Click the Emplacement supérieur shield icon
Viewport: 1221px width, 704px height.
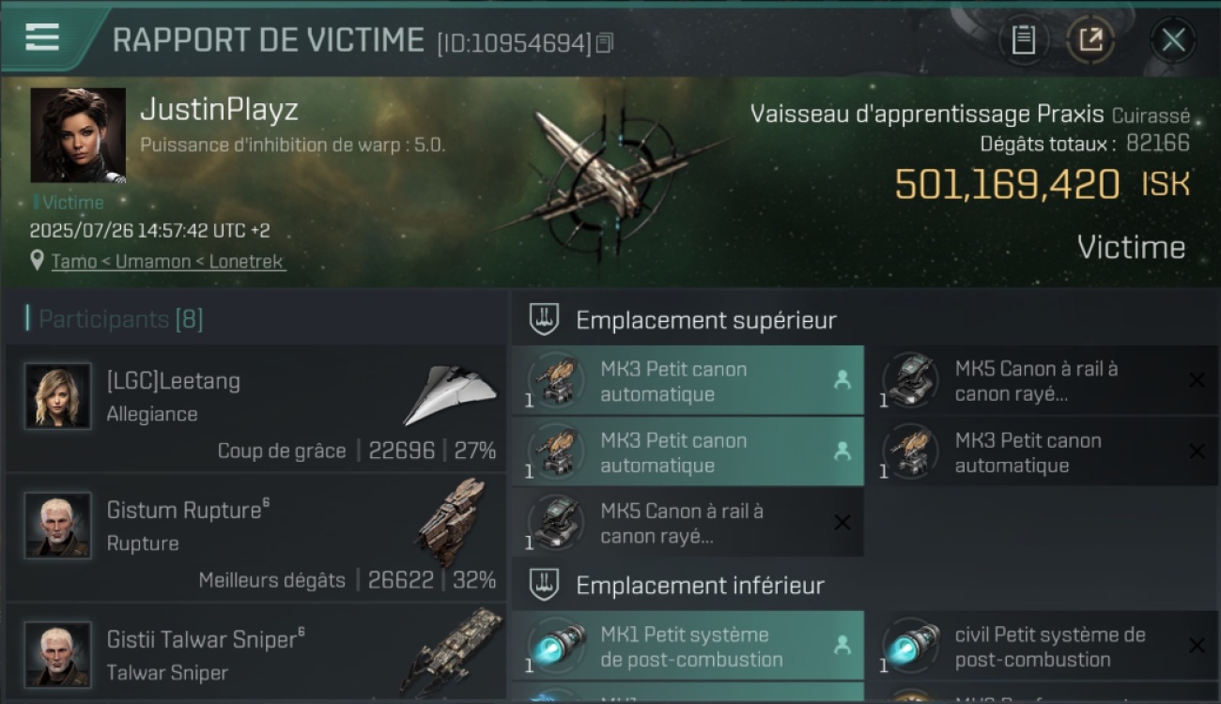[x=544, y=319]
